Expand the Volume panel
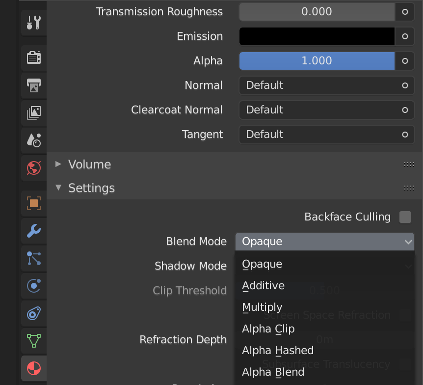The width and height of the screenshot is (423, 385). 89,165
